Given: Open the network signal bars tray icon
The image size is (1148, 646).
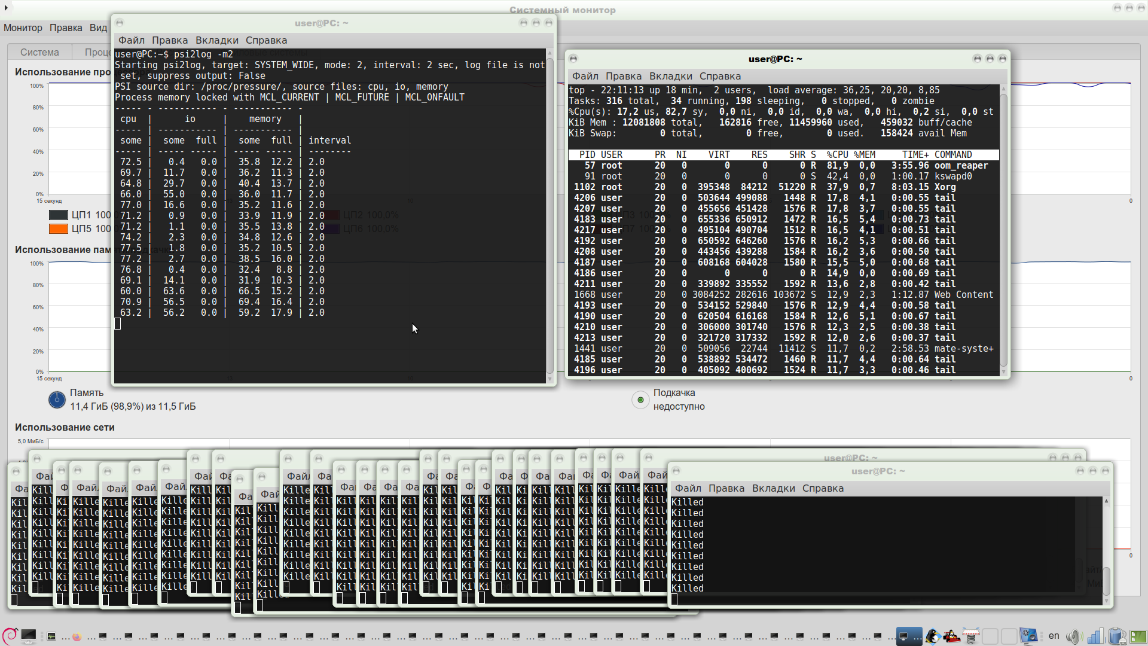Looking at the screenshot, I should pyautogui.click(x=1095, y=636).
